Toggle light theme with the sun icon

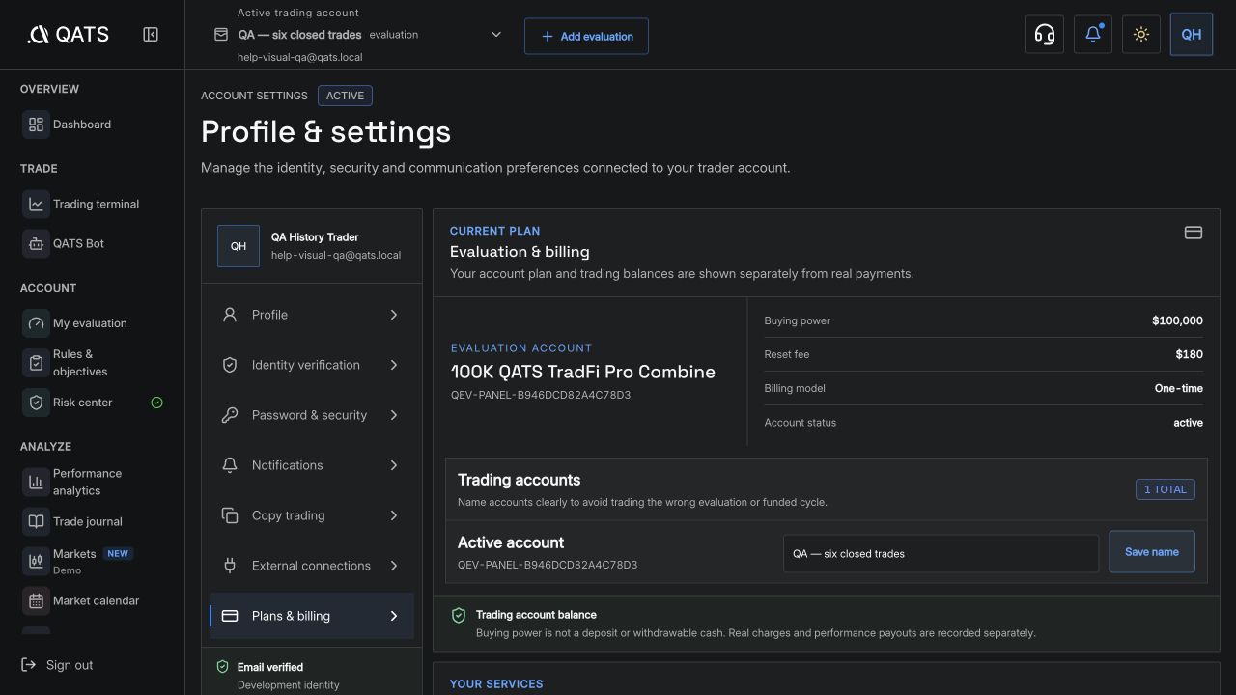tap(1140, 35)
